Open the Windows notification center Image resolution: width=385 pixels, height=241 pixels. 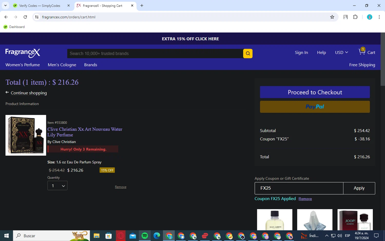tap(377, 236)
